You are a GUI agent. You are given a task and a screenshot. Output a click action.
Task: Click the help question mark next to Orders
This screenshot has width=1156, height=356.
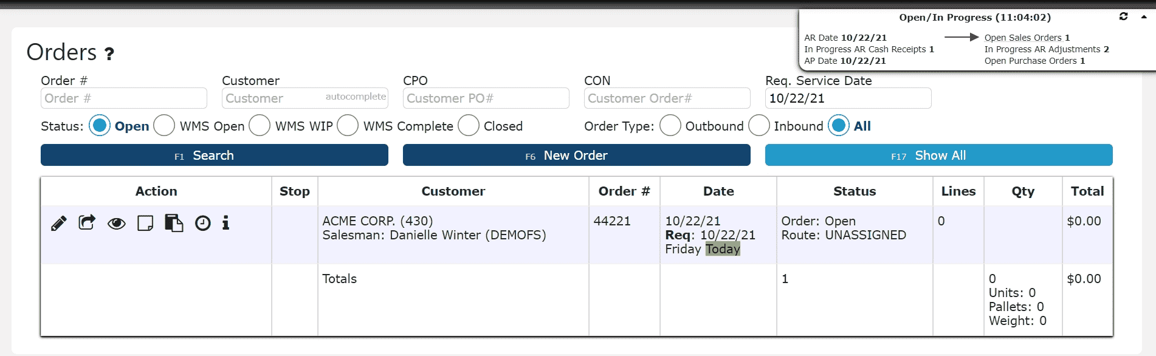tap(109, 54)
